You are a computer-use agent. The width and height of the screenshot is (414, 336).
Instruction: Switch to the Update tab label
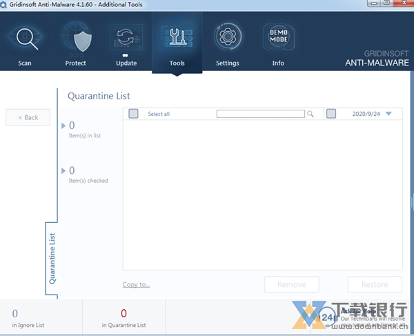(x=126, y=63)
